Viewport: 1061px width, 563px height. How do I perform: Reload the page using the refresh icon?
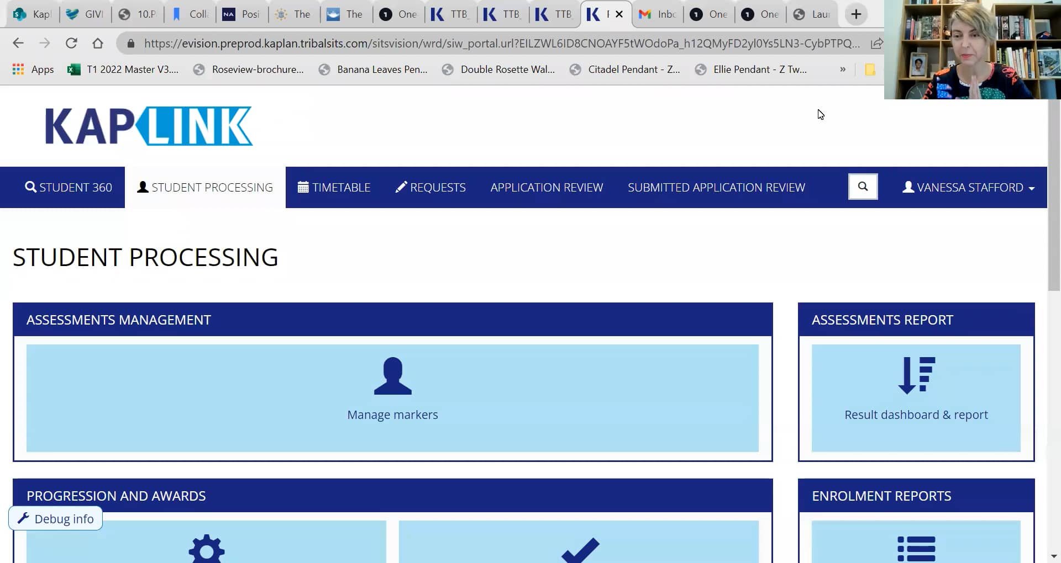(x=71, y=43)
